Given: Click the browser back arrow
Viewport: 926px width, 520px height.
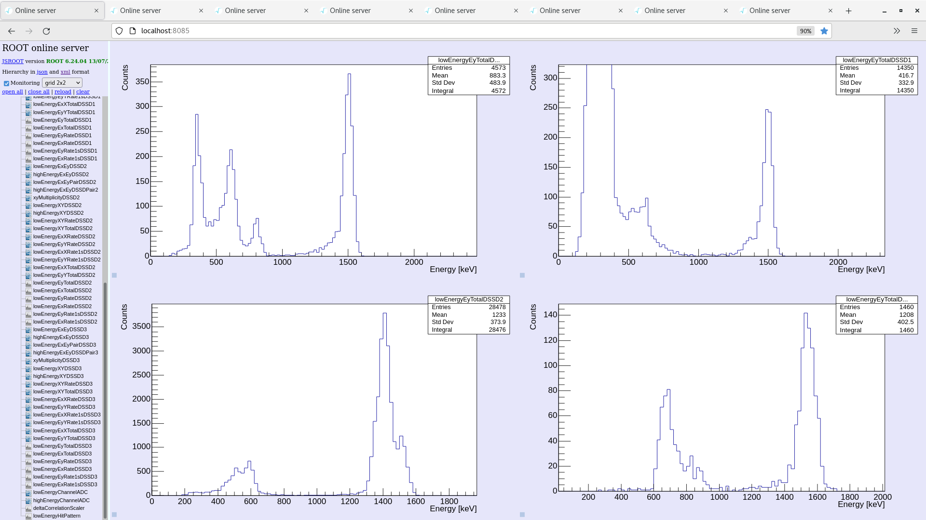Looking at the screenshot, I should 12,31.
